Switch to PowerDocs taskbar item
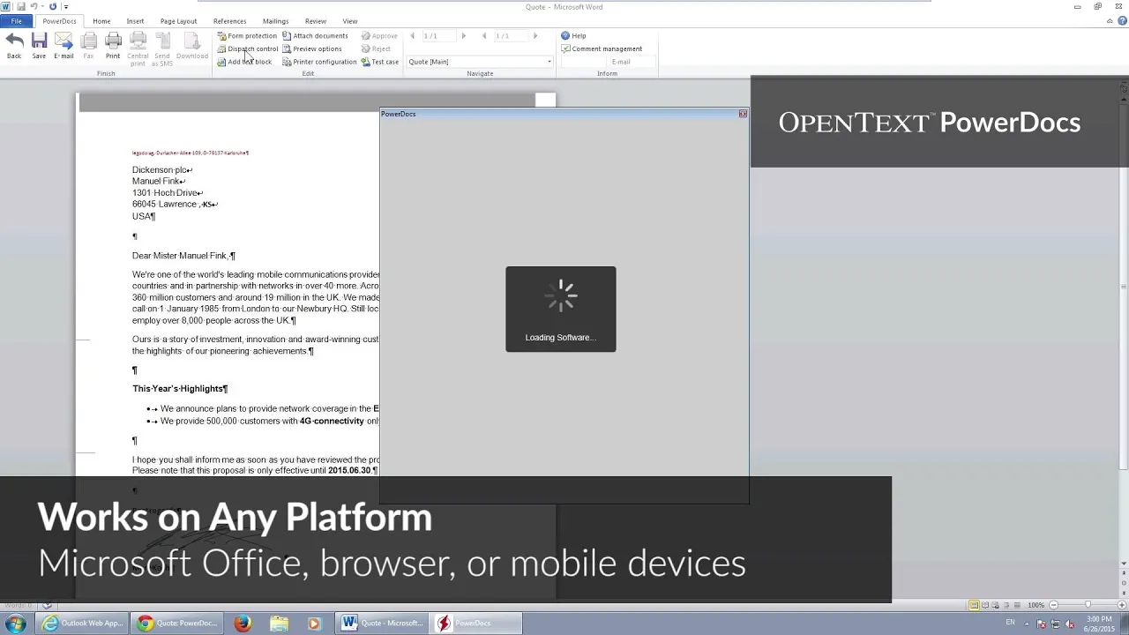This screenshot has height=635, width=1129. (x=477, y=624)
